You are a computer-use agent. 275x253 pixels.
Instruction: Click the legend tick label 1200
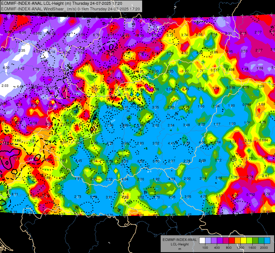point(240,248)
